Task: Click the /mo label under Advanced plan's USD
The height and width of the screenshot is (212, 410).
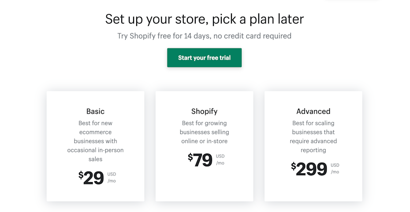Action: tap(335, 172)
